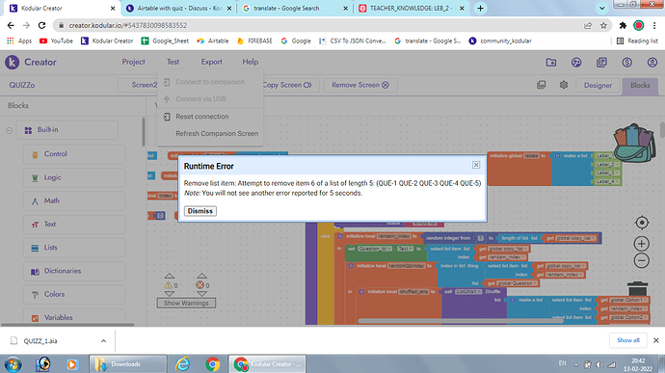The width and height of the screenshot is (665, 373).
Task: Open the project folder icon
Action: point(551,63)
